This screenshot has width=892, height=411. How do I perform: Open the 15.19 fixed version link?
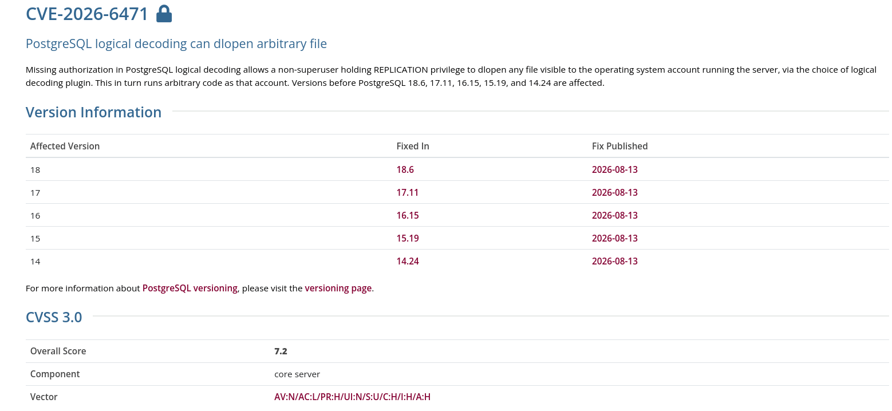[407, 238]
